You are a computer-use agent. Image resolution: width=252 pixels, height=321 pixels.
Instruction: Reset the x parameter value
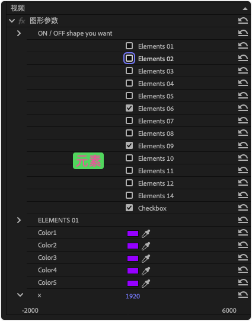click(243, 295)
